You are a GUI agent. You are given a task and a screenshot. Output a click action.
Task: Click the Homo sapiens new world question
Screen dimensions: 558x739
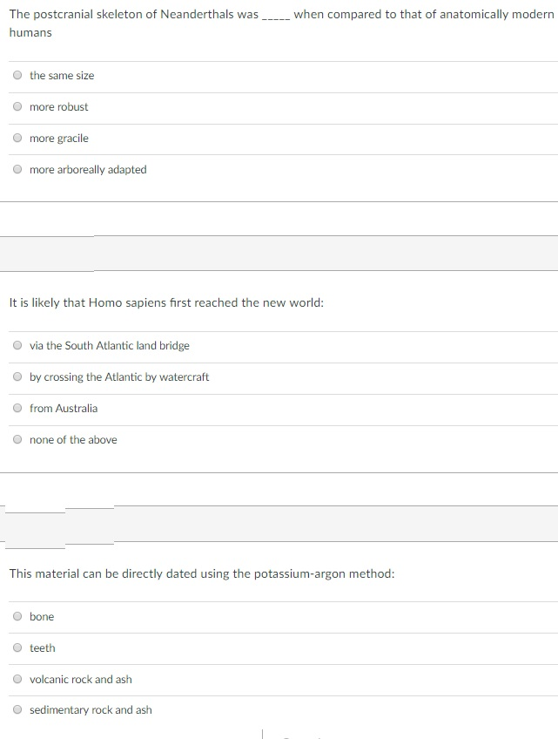pyautogui.click(x=166, y=302)
